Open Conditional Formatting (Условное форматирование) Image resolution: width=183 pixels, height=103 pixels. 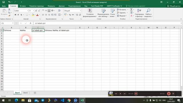pyautogui.click(x=90, y=13)
